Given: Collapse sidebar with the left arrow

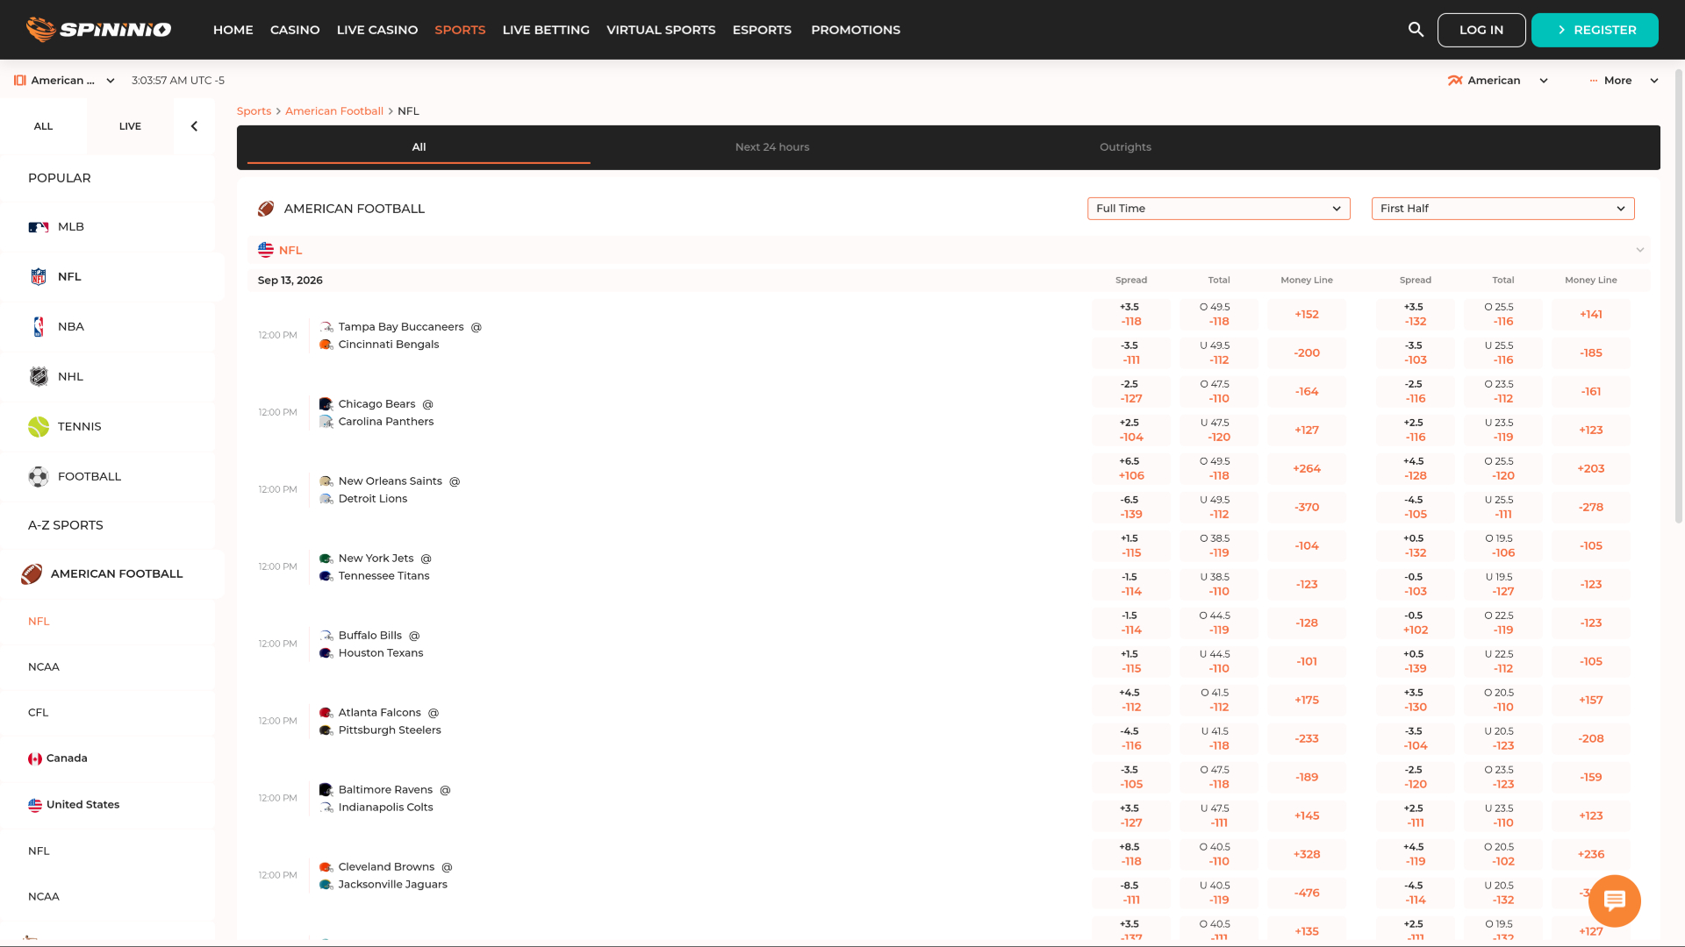Looking at the screenshot, I should 194,126.
